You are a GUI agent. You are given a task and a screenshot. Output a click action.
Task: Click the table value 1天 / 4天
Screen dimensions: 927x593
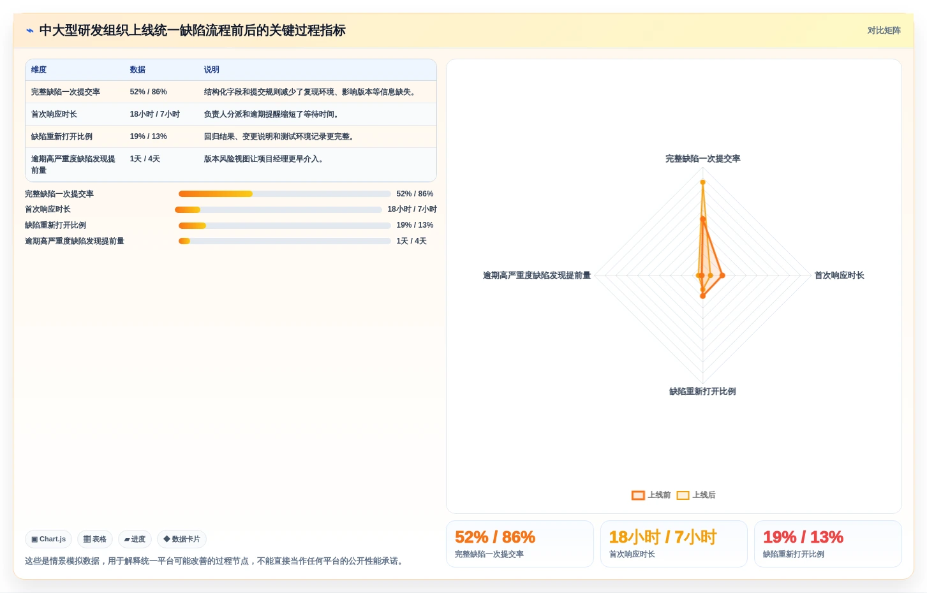145,159
